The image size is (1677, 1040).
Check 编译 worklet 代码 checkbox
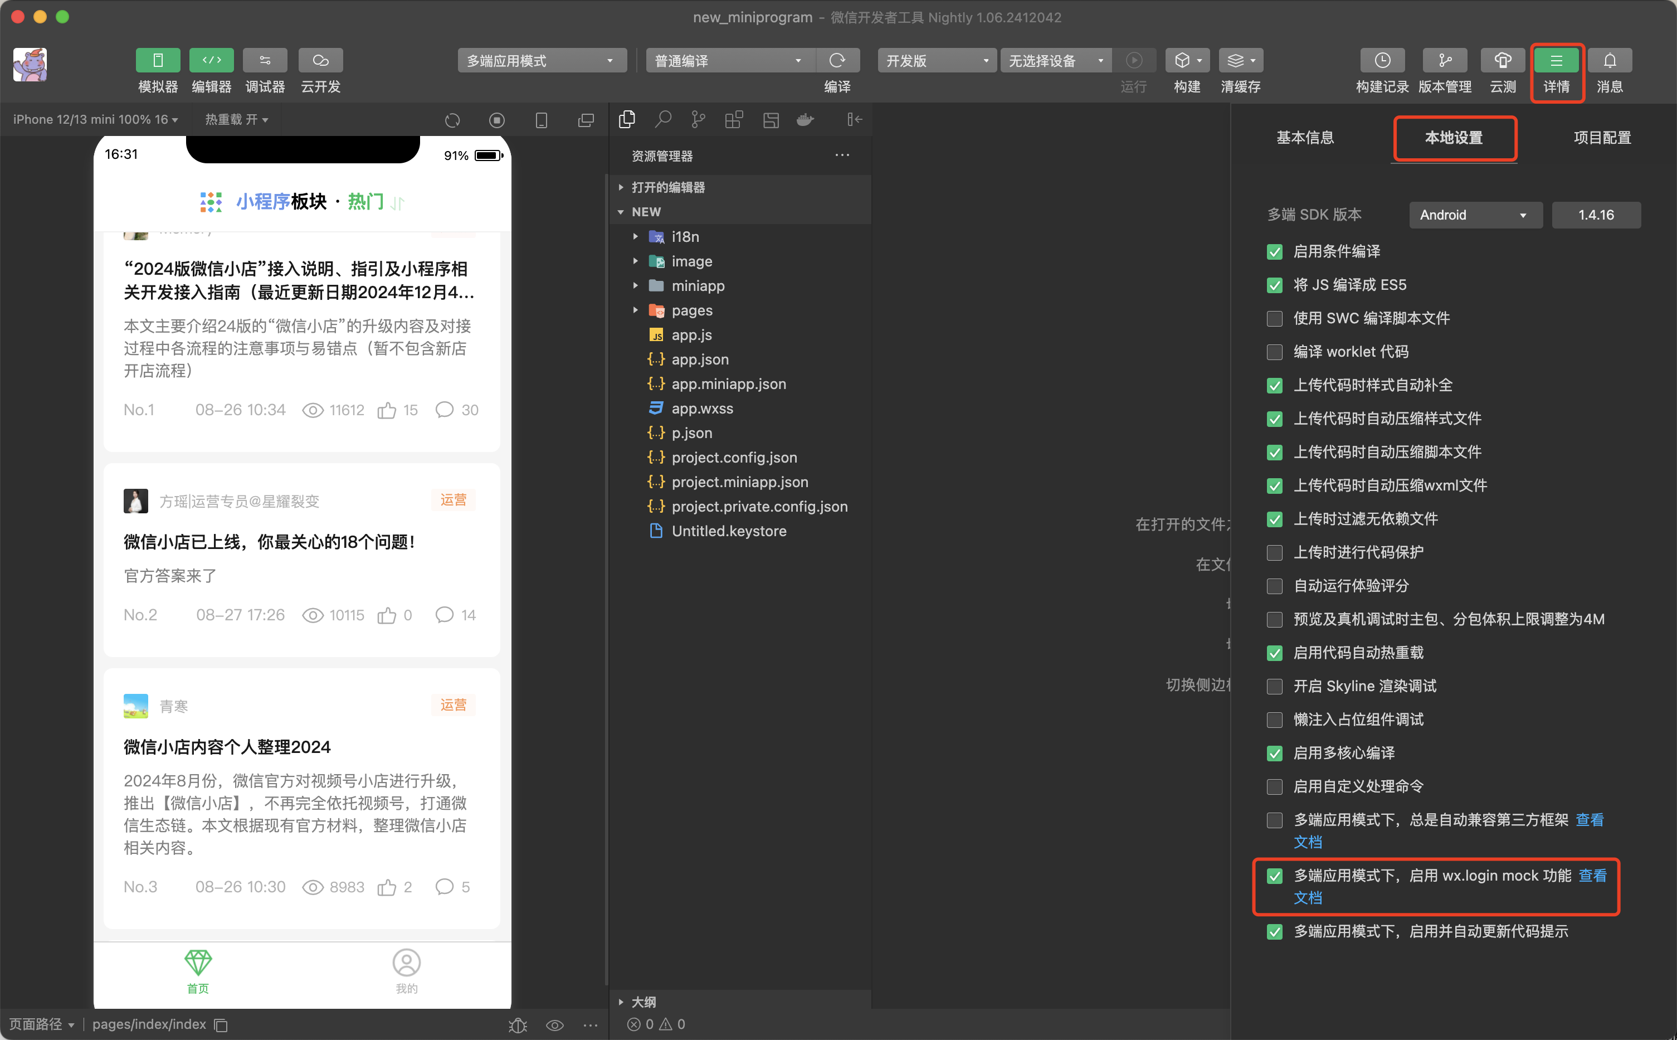click(x=1274, y=352)
